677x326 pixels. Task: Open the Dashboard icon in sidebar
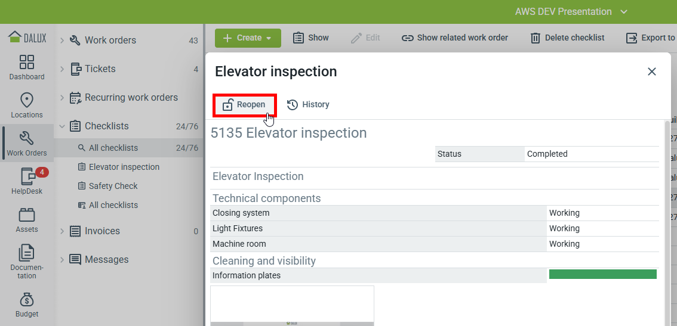pos(27,67)
